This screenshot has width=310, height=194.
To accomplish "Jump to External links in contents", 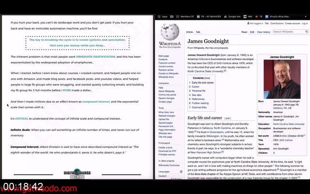I will [x=199, y=108].
